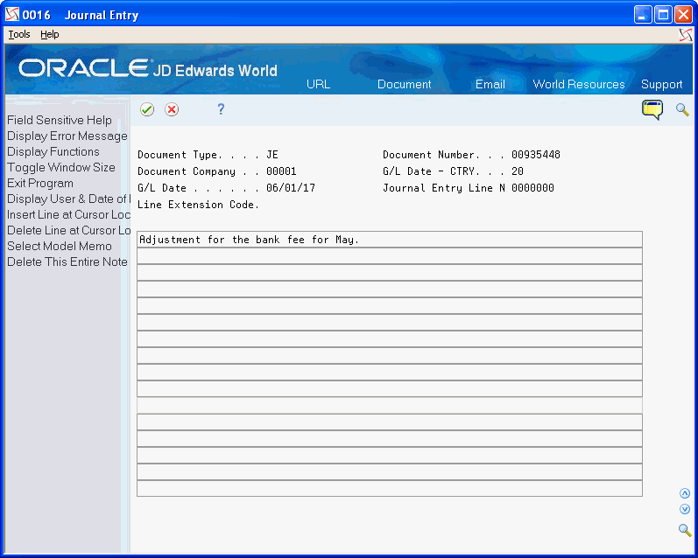Select Field Sensitive Help
This screenshot has width=698, height=558.
60,120
